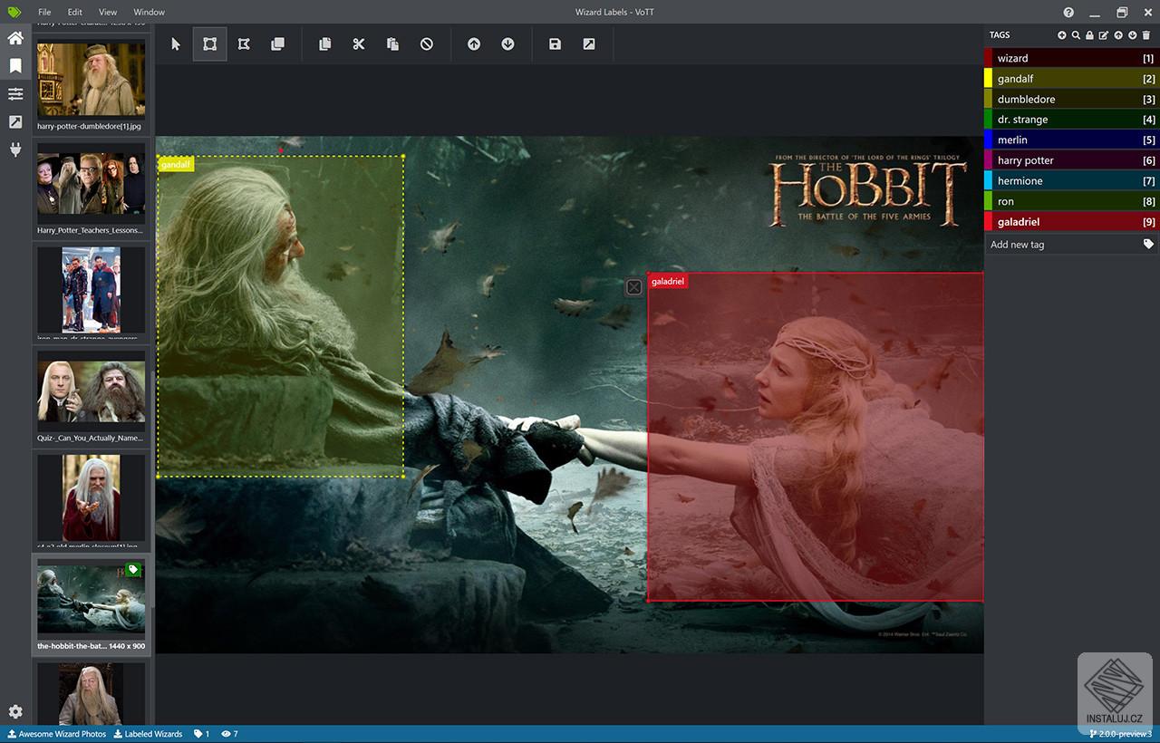Apply the gandalf tag
The height and width of the screenshot is (743, 1160).
coord(1072,79)
